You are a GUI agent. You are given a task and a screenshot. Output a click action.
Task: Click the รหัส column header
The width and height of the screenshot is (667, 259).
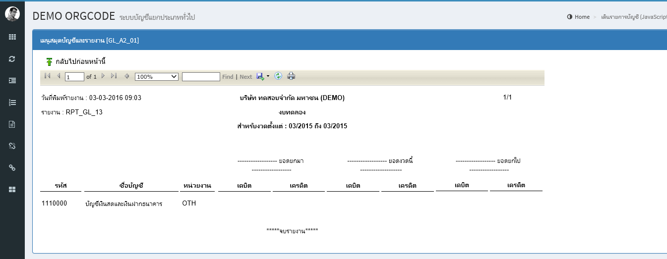pyautogui.click(x=61, y=186)
